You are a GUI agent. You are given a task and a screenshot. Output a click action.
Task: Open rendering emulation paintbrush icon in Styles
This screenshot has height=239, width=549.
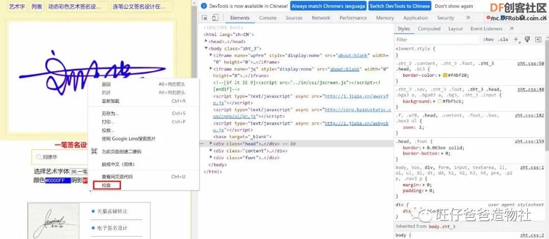527,40
